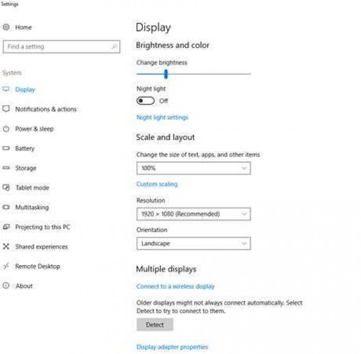The height and width of the screenshot is (354, 361).
Task: Open Multitasking settings
Action: pyautogui.click(x=32, y=207)
